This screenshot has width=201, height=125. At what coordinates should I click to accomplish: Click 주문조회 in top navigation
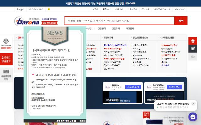pyautogui.click(x=145, y=9)
